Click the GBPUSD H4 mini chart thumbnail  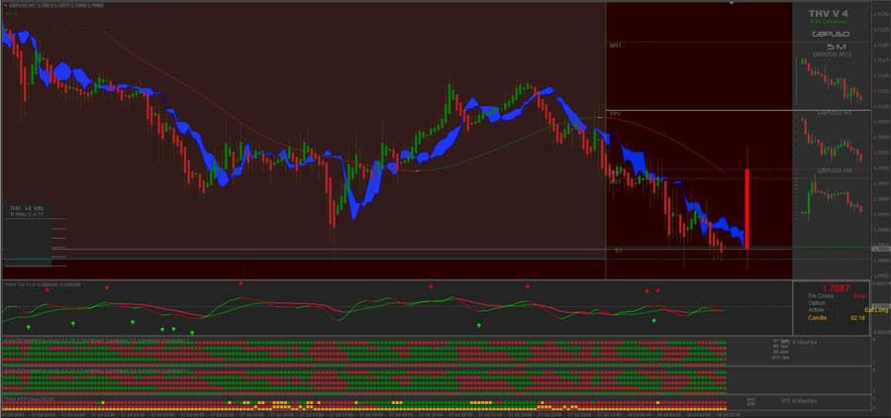[832, 196]
